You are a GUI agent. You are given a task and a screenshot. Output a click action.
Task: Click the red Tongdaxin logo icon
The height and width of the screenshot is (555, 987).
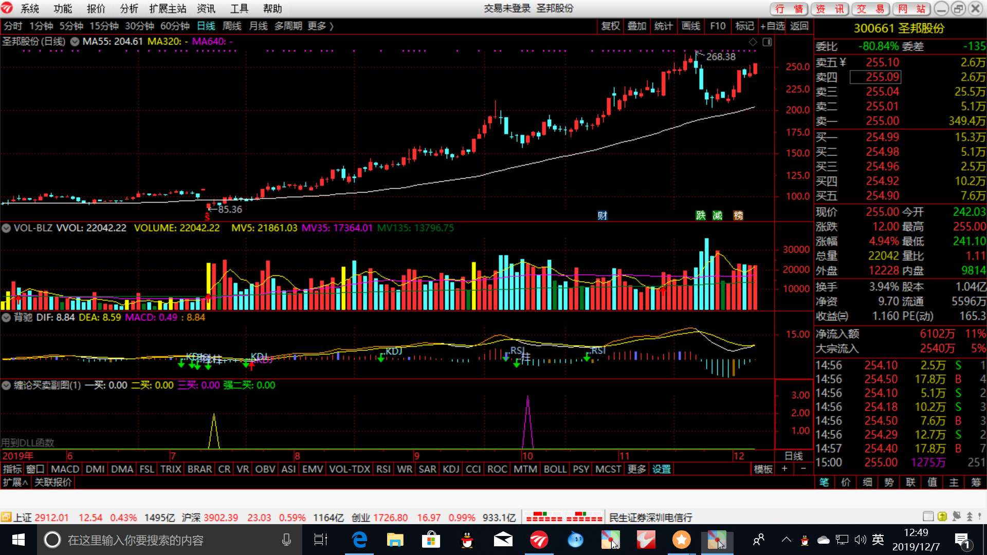[7, 8]
